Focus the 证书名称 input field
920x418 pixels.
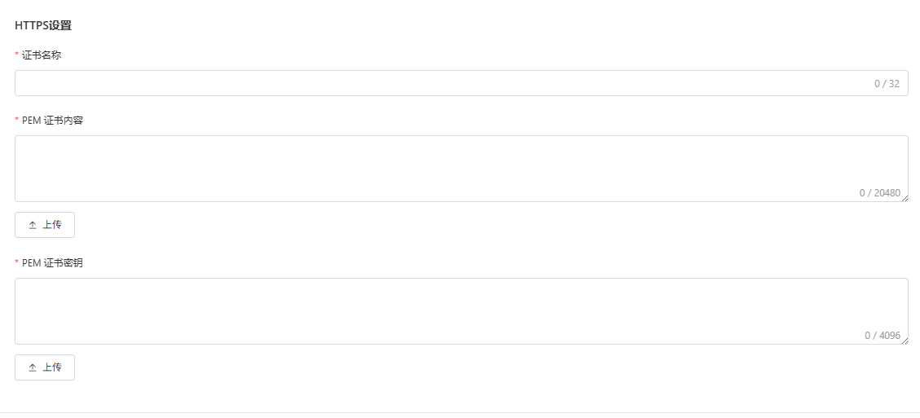click(x=461, y=83)
